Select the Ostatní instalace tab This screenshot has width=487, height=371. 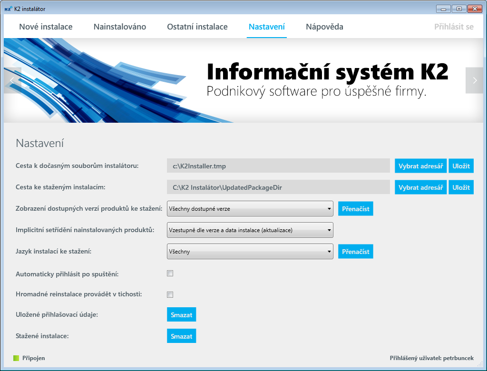[197, 27]
